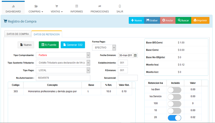Click the Ventas shopping cart icon
Viewport: 215px width, 123px height.
tap(56, 6)
